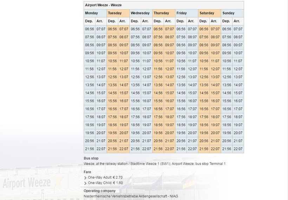
Task: Click the One-Way Adult € 2.70 fare text
Action: click(105, 178)
